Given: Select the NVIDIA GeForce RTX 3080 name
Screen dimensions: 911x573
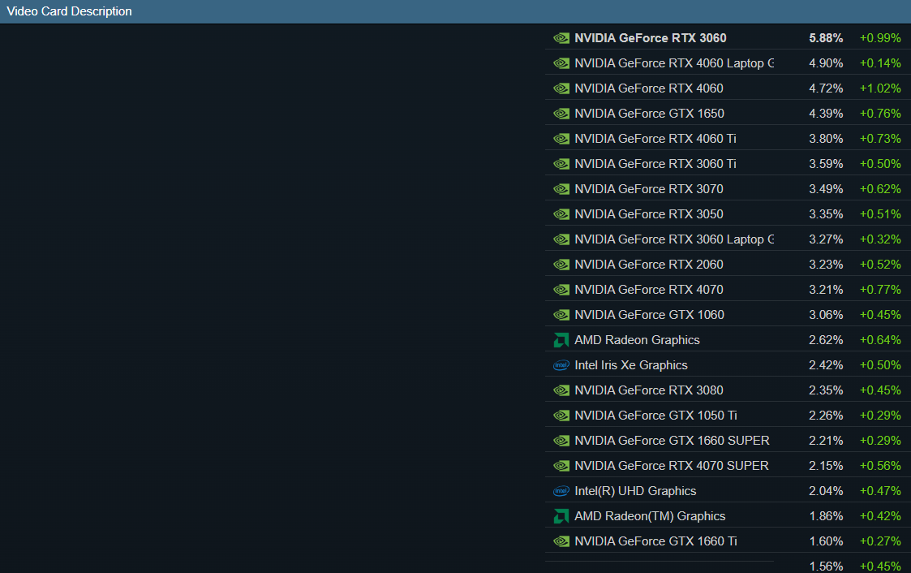Looking at the screenshot, I should click(x=648, y=390).
